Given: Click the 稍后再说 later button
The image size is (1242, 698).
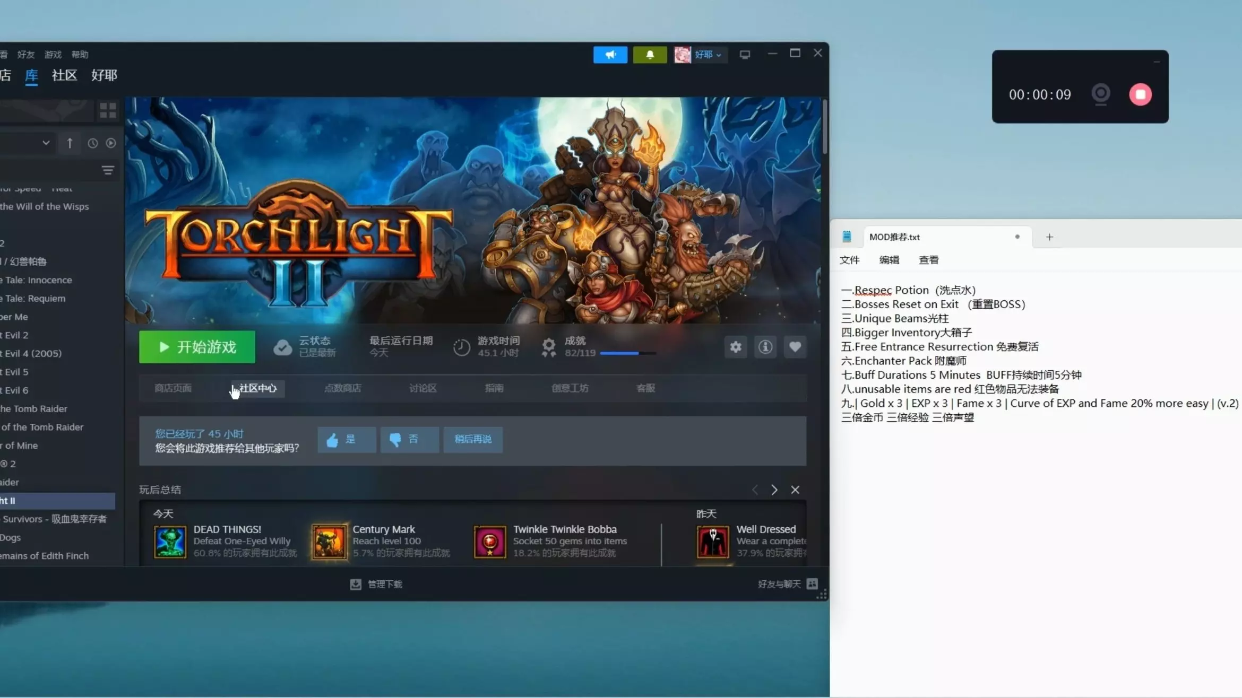Looking at the screenshot, I should tap(473, 440).
